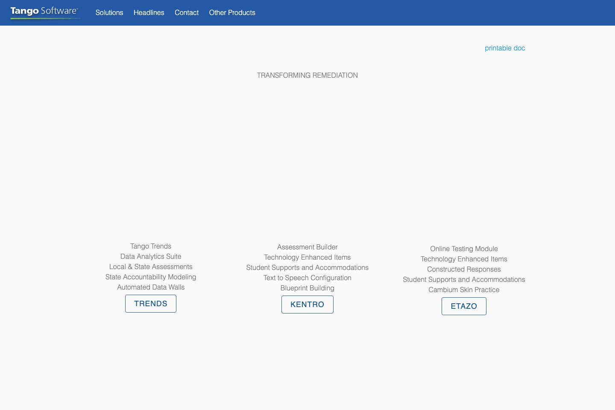Click Text to Speech Configuration text

tap(307, 278)
